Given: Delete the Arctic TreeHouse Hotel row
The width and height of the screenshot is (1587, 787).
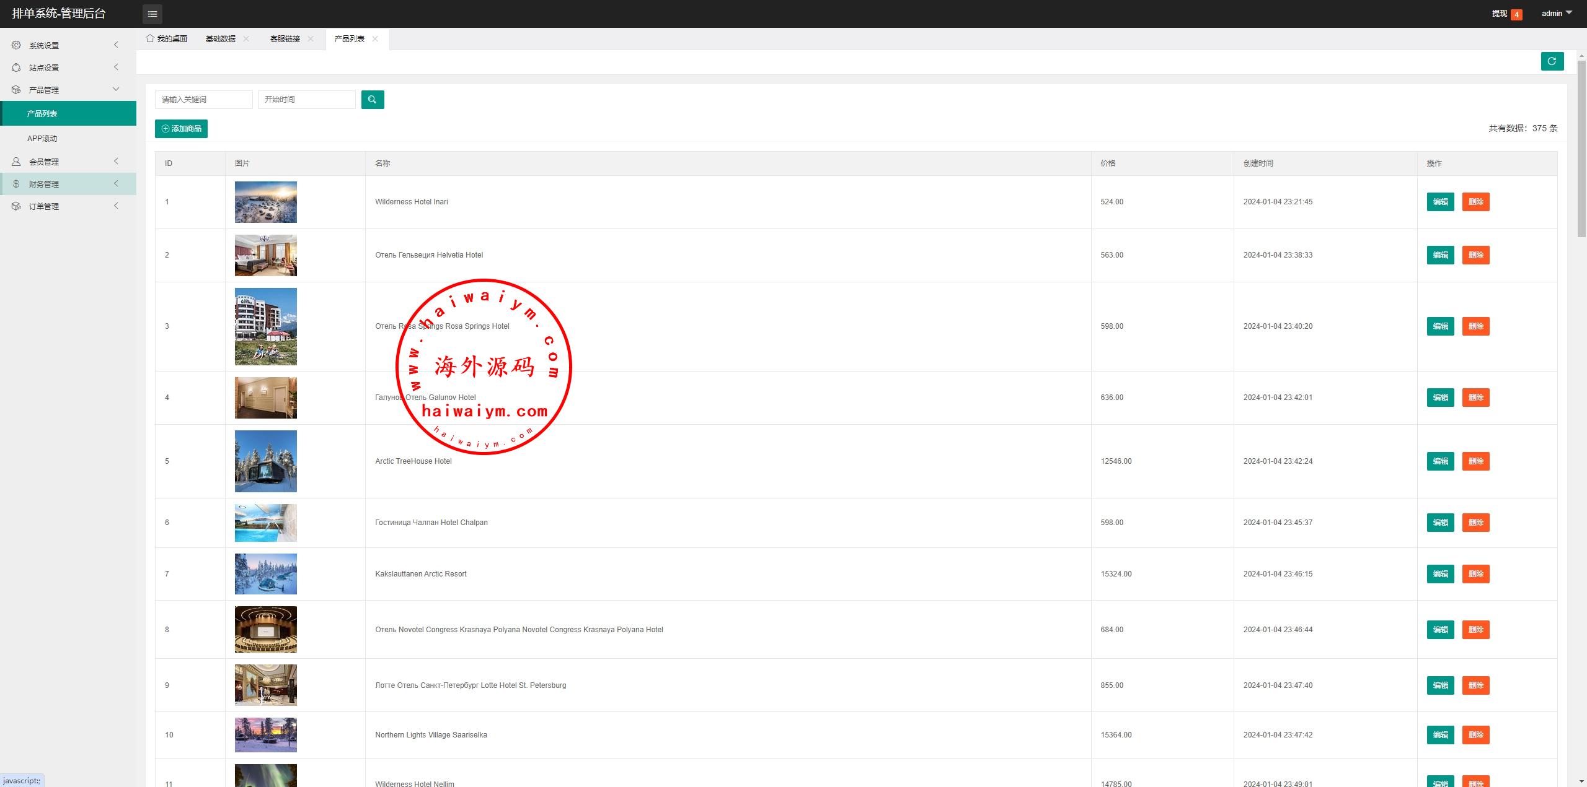Looking at the screenshot, I should [1475, 461].
